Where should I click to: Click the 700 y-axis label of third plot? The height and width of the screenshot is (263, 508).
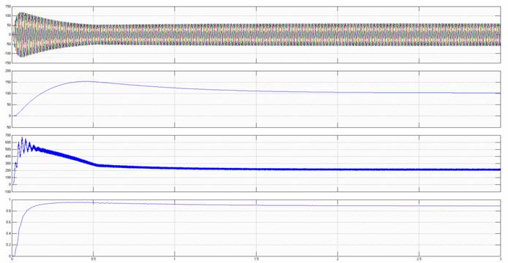click(7, 135)
